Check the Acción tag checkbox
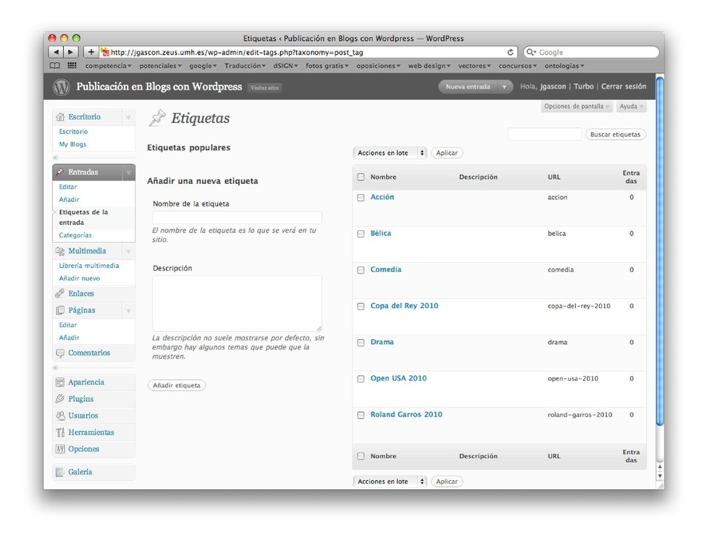This screenshot has width=711, height=533. pos(361,198)
